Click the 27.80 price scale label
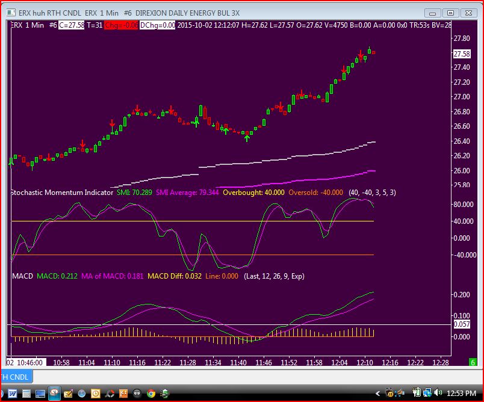 (462, 39)
